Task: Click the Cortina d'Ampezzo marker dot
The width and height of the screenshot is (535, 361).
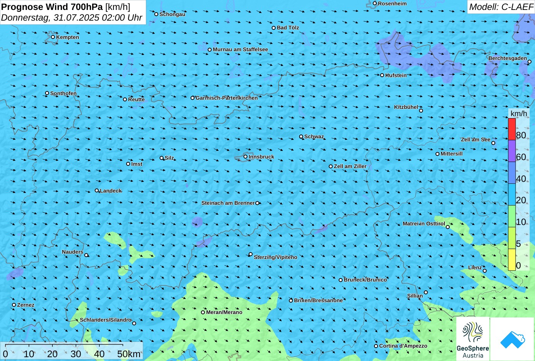Action: click(x=376, y=346)
